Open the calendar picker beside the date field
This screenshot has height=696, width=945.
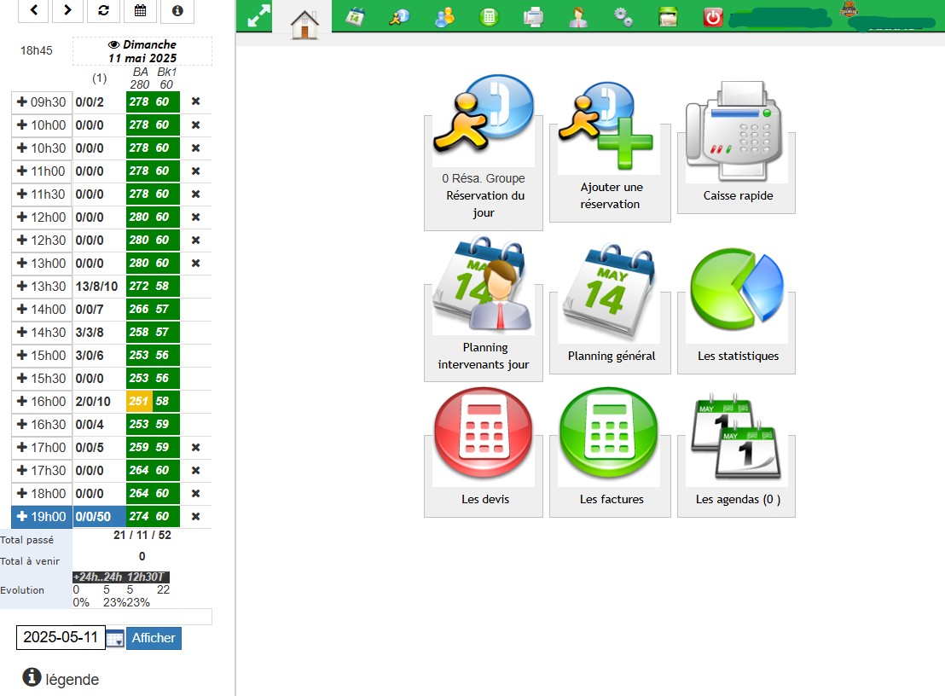pyautogui.click(x=113, y=638)
